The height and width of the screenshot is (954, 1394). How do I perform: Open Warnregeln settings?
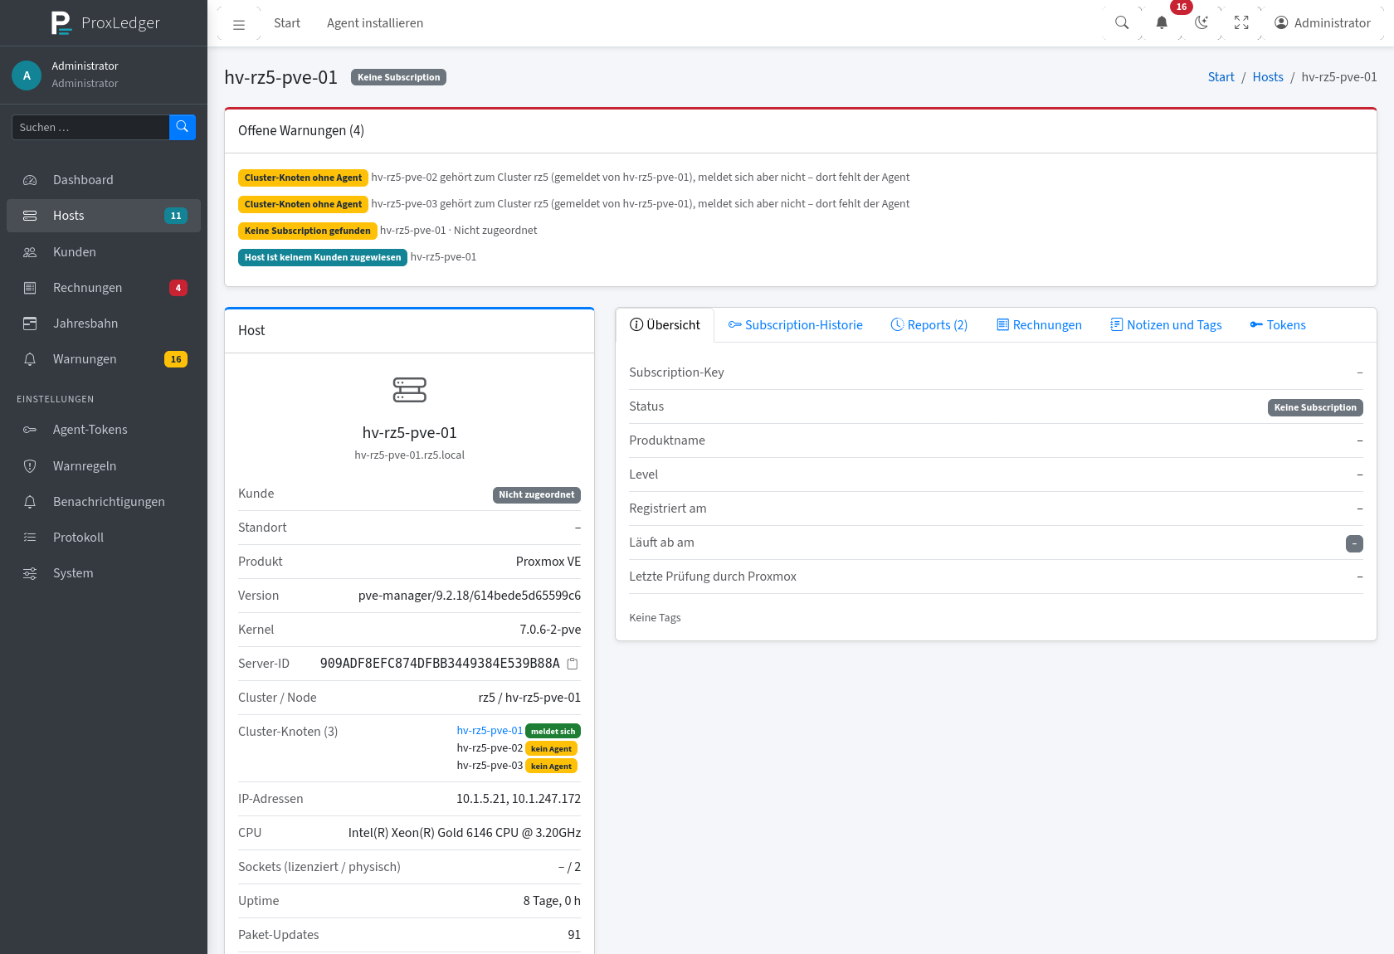coord(104,466)
